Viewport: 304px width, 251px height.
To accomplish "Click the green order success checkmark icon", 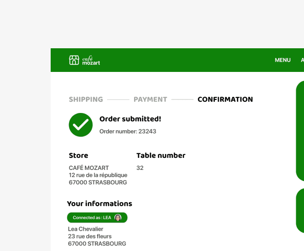I will 81,125.
